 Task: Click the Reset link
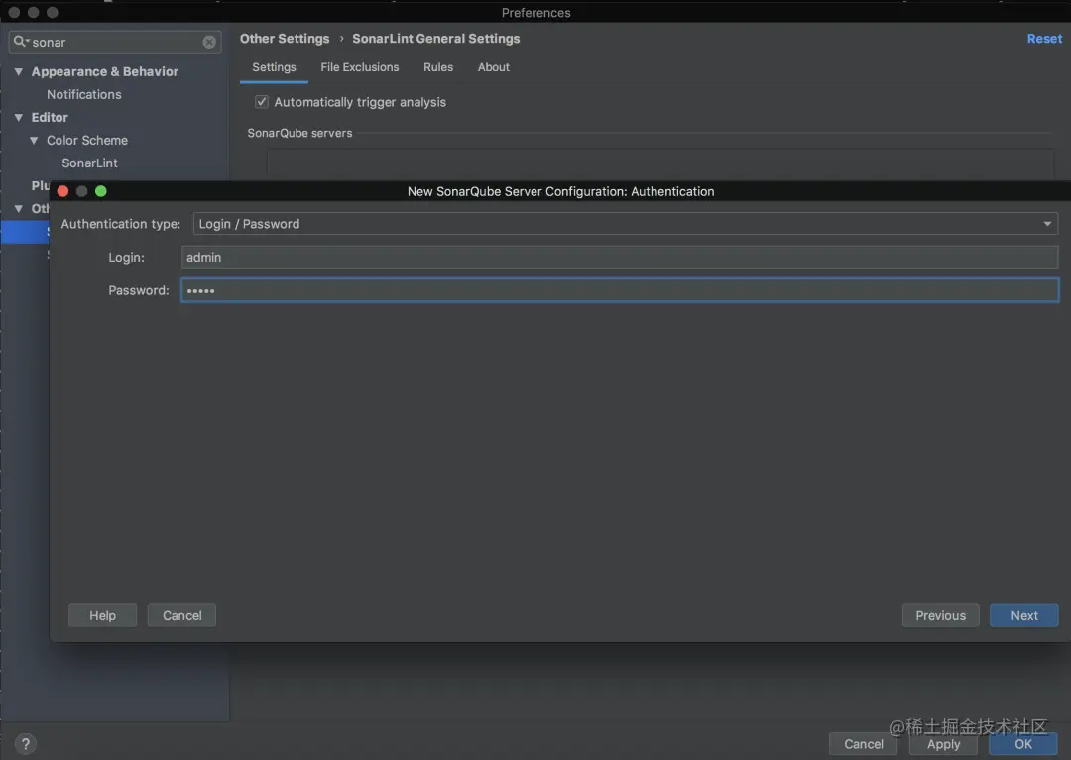click(x=1044, y=39)
